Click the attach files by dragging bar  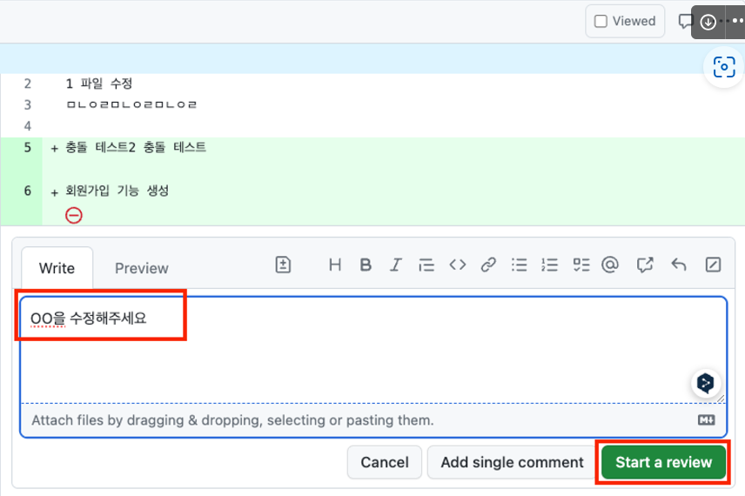click(x=373, y=420)
